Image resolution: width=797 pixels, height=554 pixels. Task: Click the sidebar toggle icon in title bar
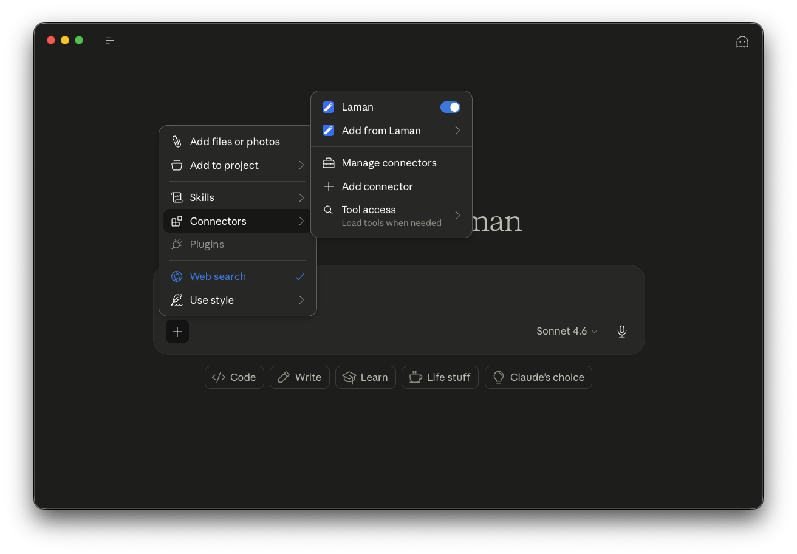(109, 41)
